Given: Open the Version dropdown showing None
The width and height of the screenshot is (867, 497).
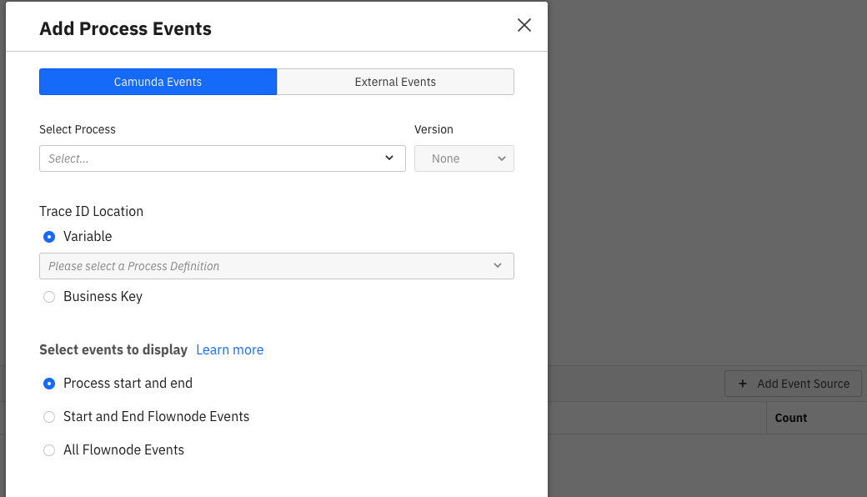Looking at the screenshot, I should click(464, 158).
